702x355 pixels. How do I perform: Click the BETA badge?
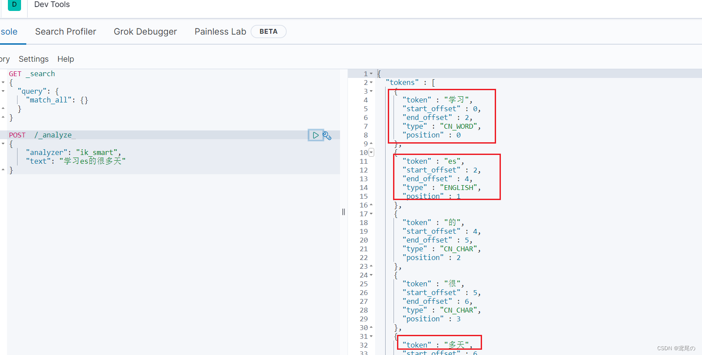click(x=269, y=32)
